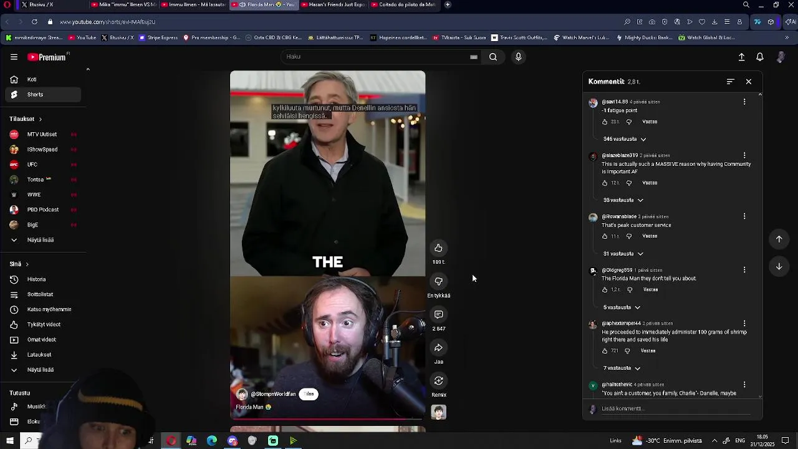Expand the 7 vastausta replies
This screenshot has height=449, width=798.
(622, 369)
